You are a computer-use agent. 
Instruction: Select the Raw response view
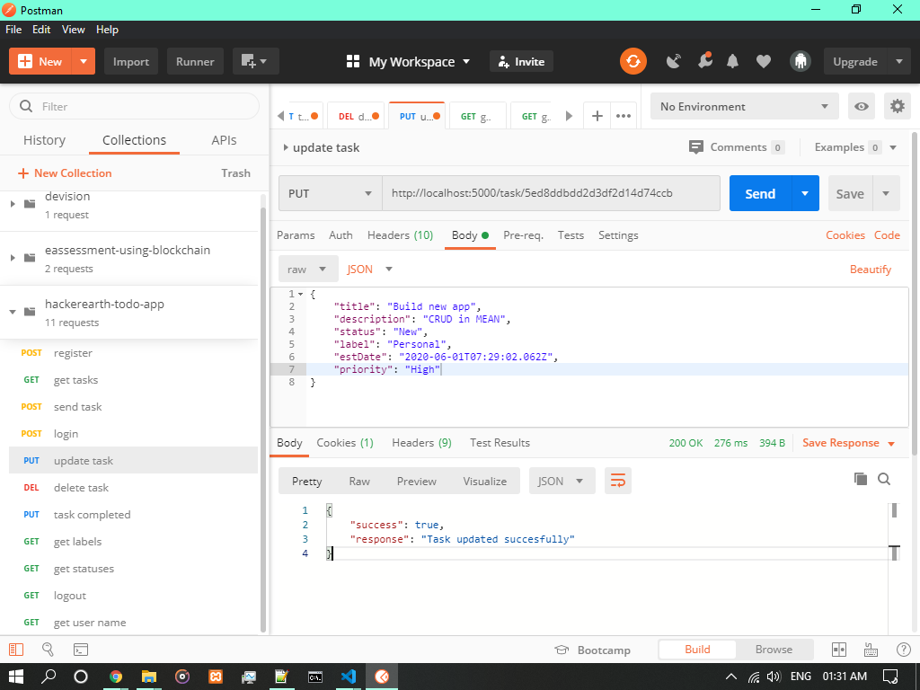pos(359,482)
